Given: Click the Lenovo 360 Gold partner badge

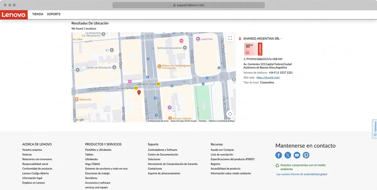Looking at the screenshot, I should tap(253, 49).
